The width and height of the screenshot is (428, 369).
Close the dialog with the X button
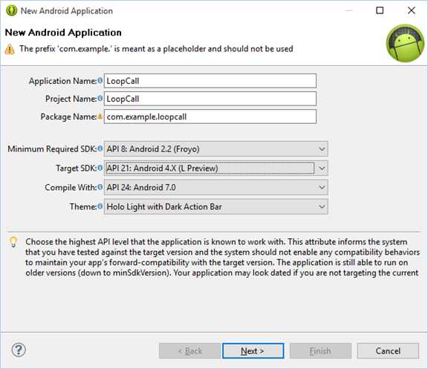tap(412, 10)
